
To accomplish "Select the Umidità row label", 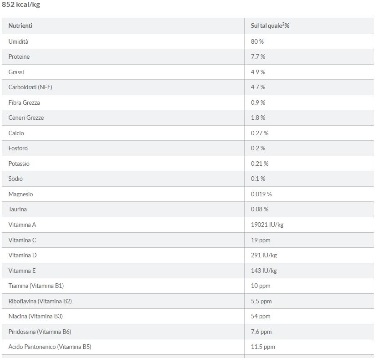I will click(x=18, y=41).
